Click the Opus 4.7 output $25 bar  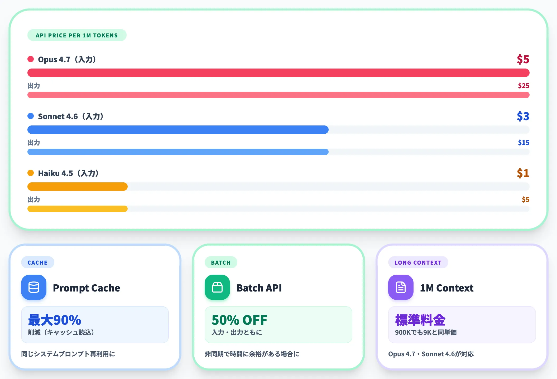[278, 95]
